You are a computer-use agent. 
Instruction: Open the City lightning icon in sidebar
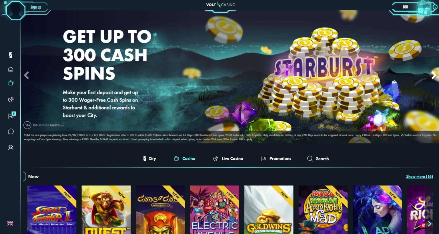pyautogui.click(x=11, y=55)
